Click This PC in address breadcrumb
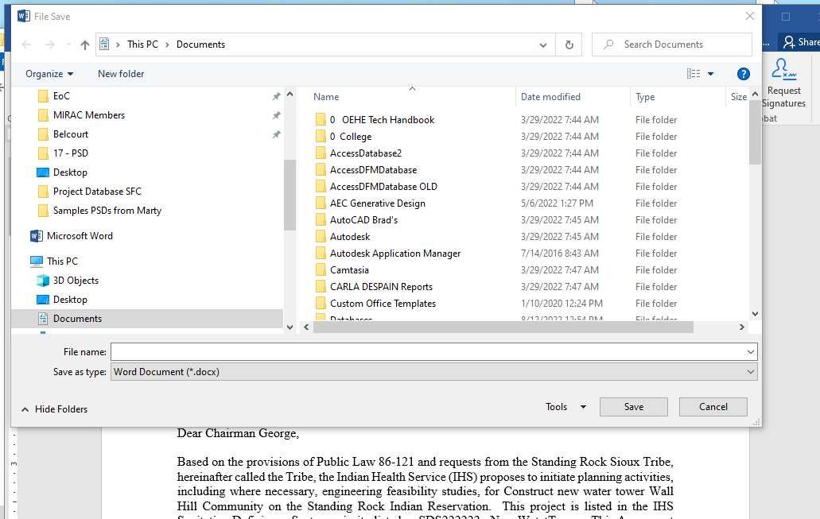 (143, 45)
